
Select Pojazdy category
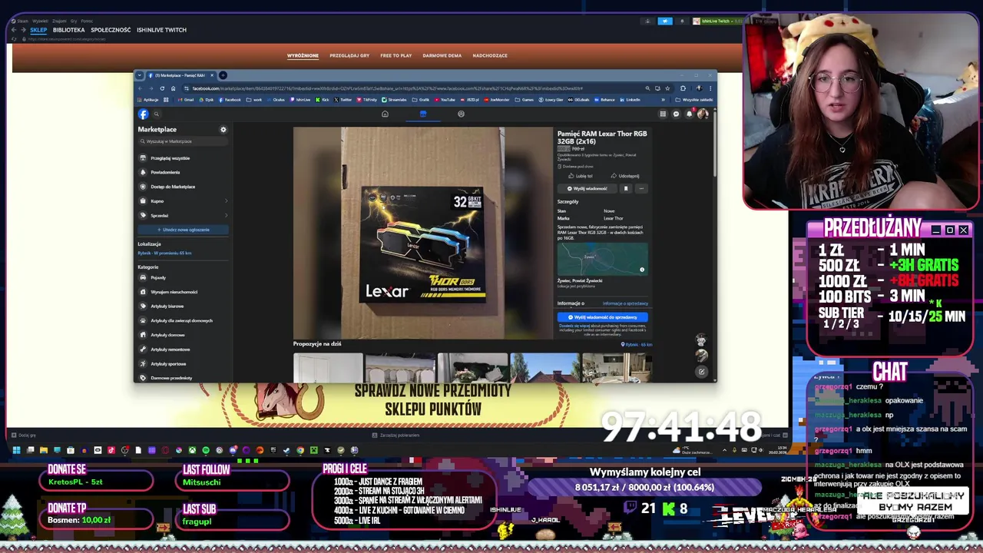[183, 277]
